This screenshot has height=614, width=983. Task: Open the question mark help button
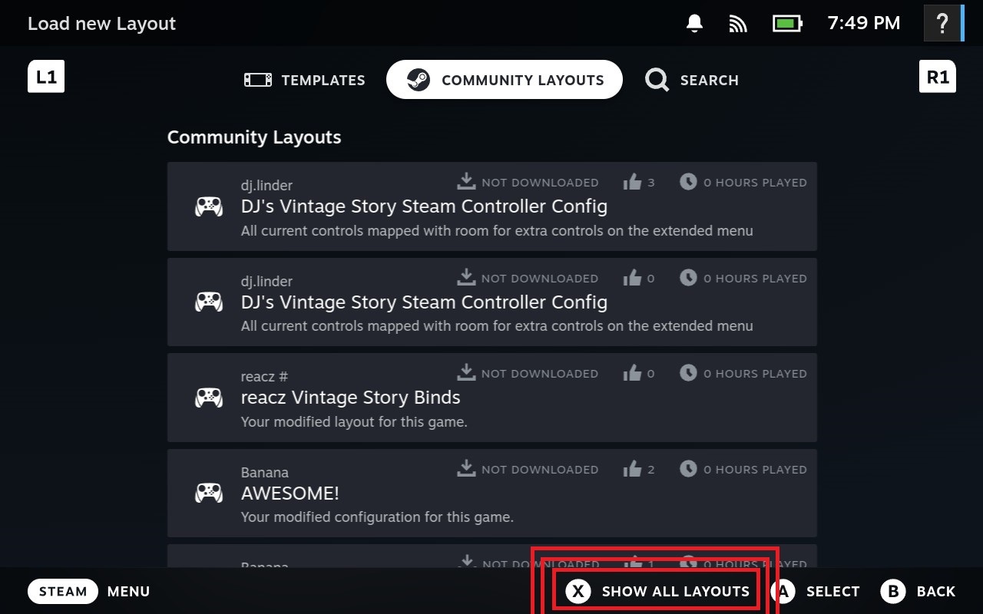point(942,24)
